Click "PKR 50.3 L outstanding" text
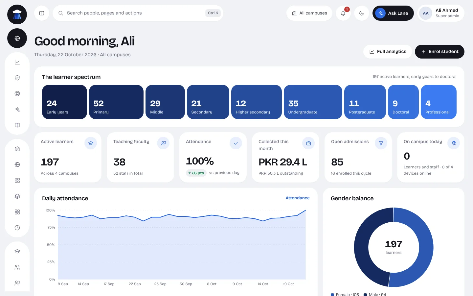This screenshot has height=296, width=473. click(x=281, y=173)
